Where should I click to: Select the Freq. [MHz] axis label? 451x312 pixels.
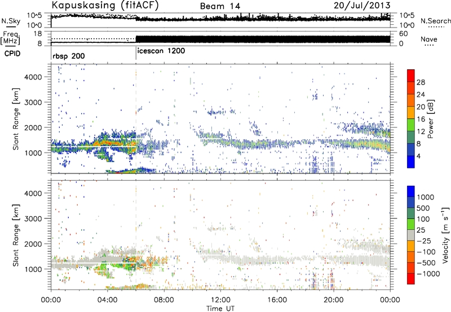tap(10, 38)
